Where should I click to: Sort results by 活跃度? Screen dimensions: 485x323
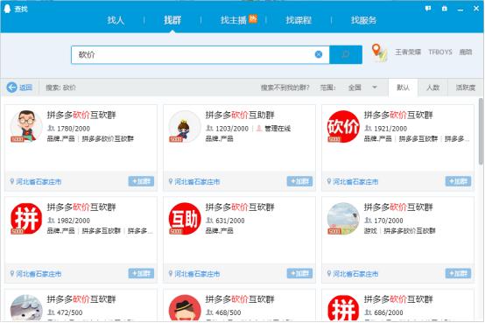[465, 88]
